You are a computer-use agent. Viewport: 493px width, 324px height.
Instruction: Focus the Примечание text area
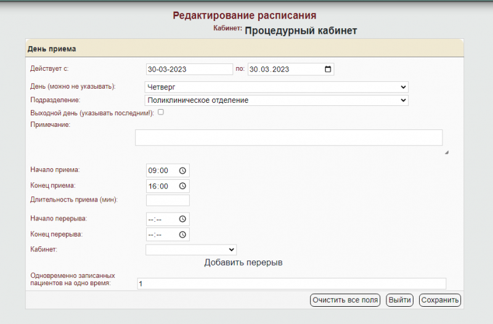click(x=288, y=137)
